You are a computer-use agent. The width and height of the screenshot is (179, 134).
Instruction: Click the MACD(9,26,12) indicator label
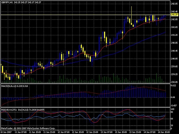point(9,86)
